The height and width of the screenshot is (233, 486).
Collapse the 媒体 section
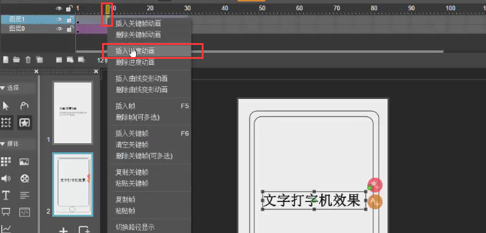point(2,144)
